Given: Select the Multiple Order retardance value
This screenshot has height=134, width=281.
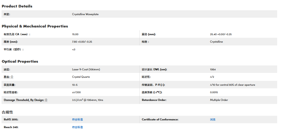Looking at the screenshot, I should point(219,100).
